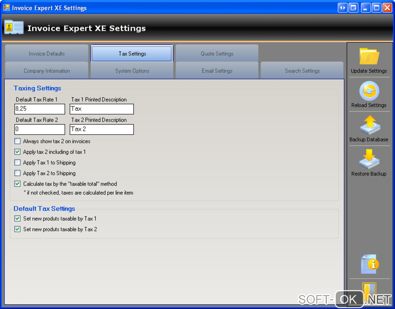This screenshot has width=395, height=309.
Task: Uncheck Set new produts taxable by Tax 1
Action: tap(17, 219)
